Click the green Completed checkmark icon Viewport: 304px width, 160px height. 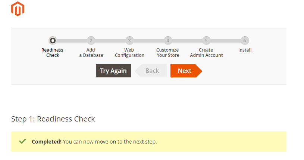point(22,141)
